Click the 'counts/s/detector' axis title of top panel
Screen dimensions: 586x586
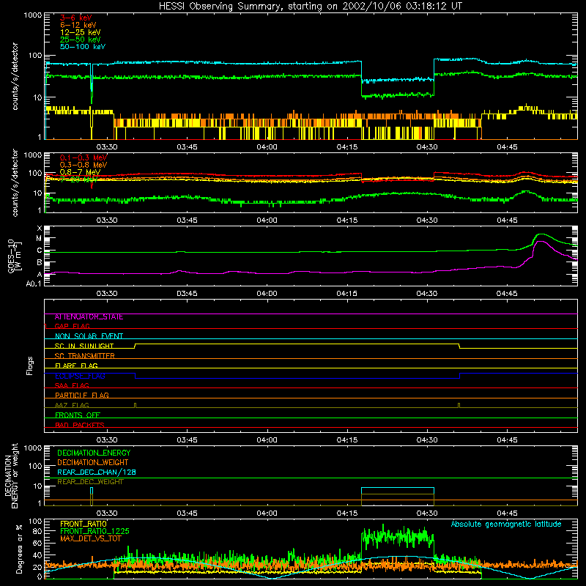click(x=15, y=76)
